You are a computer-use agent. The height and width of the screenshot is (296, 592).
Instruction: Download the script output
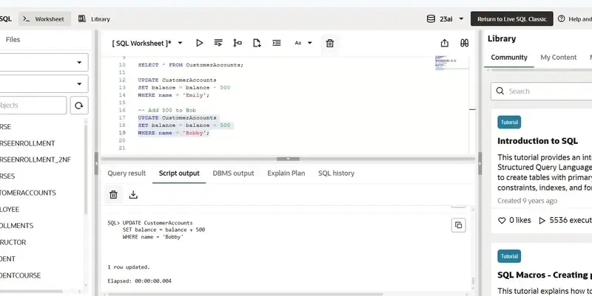pos(133,195)
